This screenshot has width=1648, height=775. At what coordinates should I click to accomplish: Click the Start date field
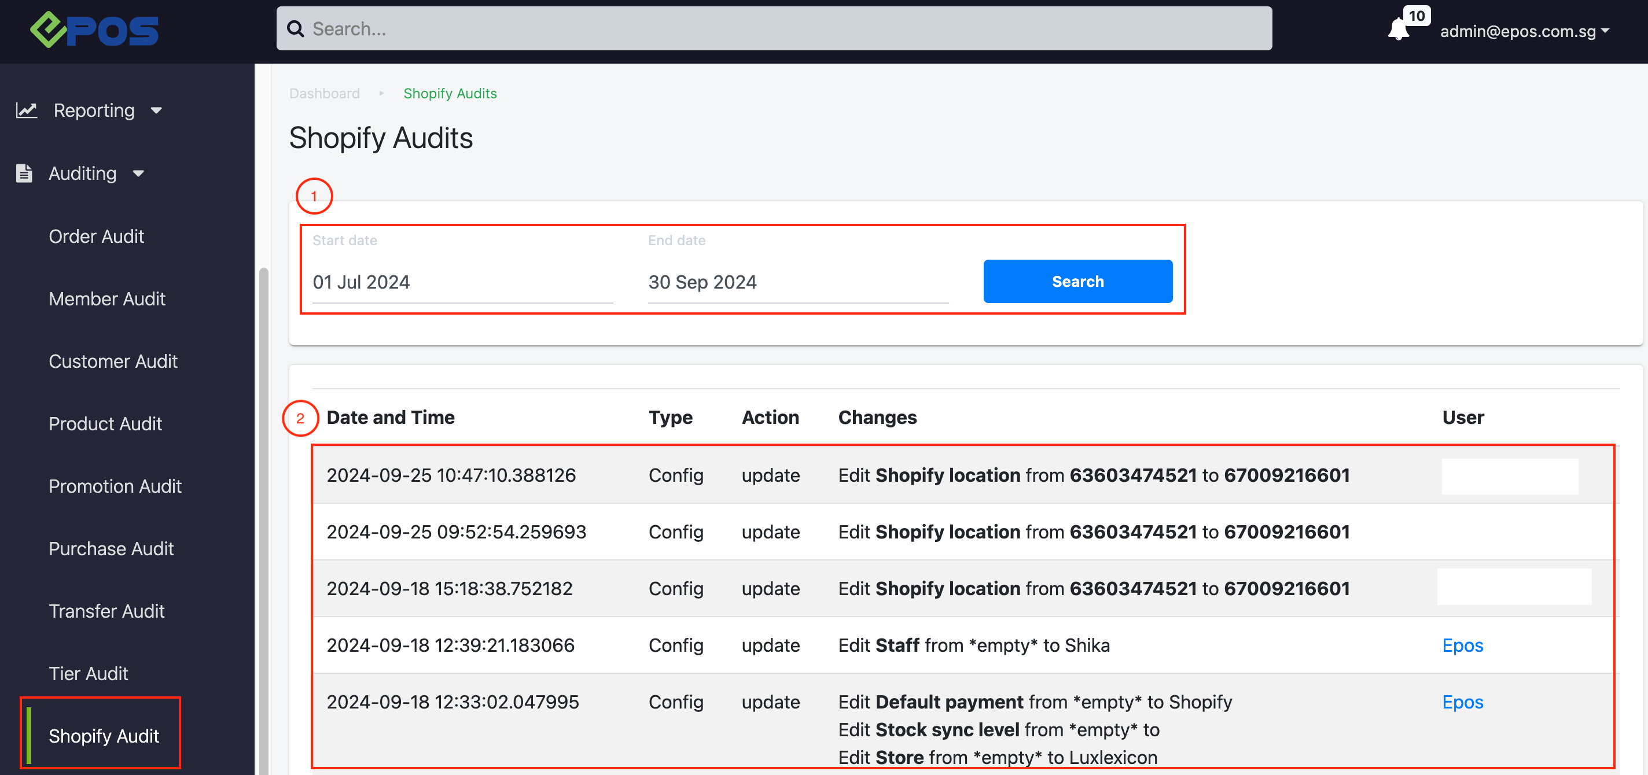(x=462, y=282)
